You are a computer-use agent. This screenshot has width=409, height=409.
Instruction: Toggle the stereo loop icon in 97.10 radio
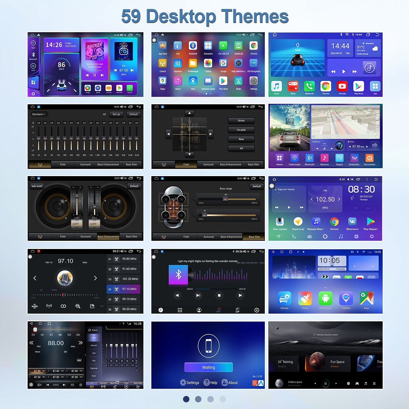63,306
